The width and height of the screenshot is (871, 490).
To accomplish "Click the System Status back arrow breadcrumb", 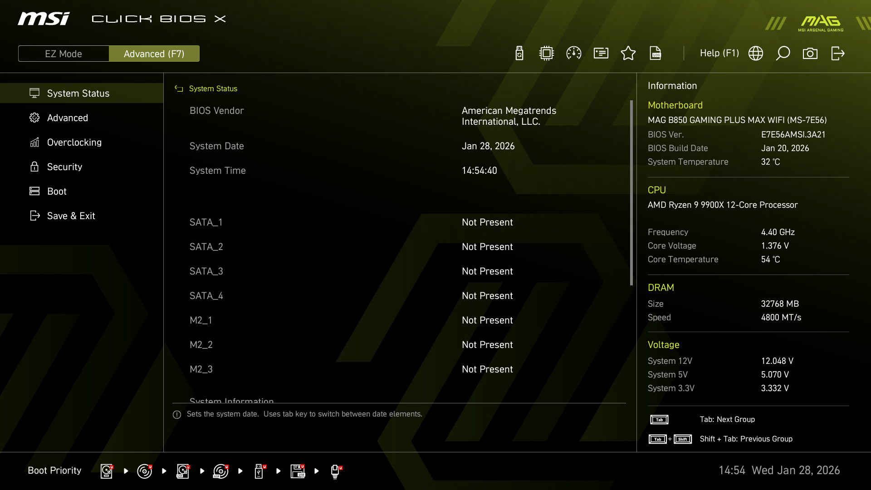I will (x=179, y=89).
